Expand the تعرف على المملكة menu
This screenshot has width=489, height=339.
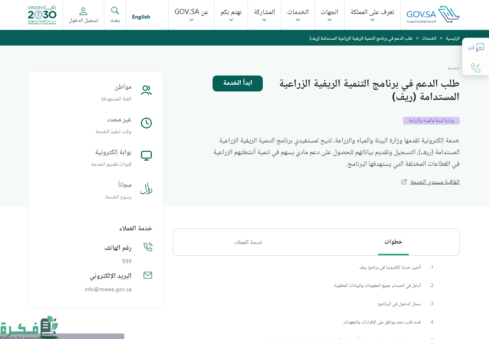tap(372, 15)
